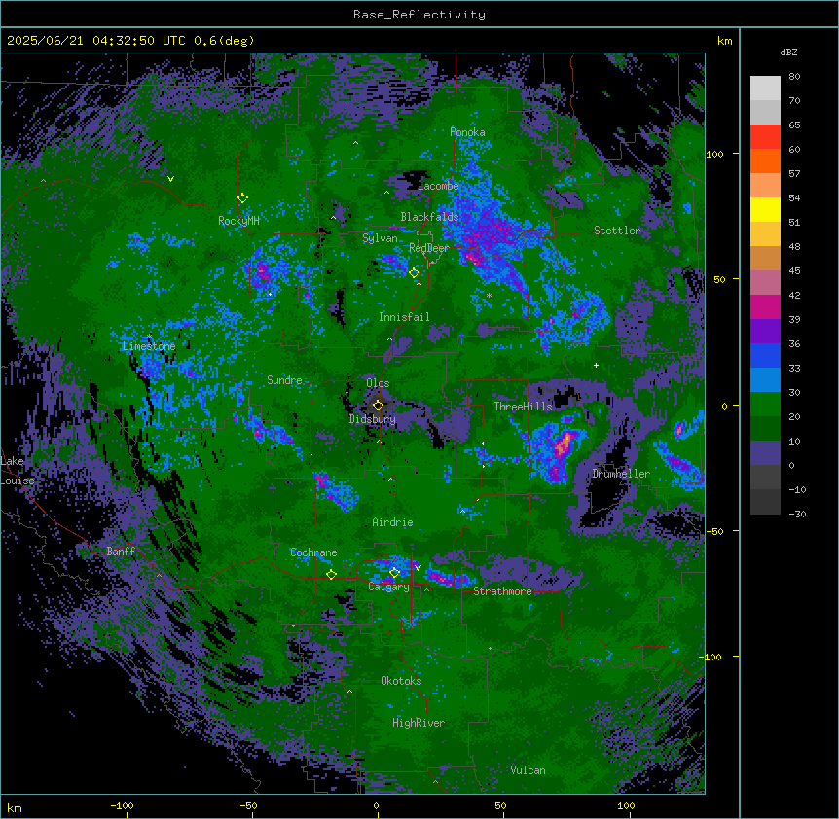Select the Drumheller label

coord(621,474)
